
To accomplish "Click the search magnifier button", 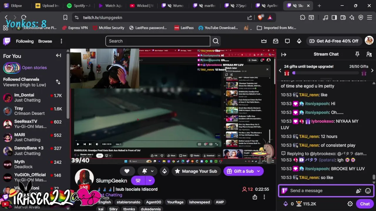I will [x=216, y=41].
